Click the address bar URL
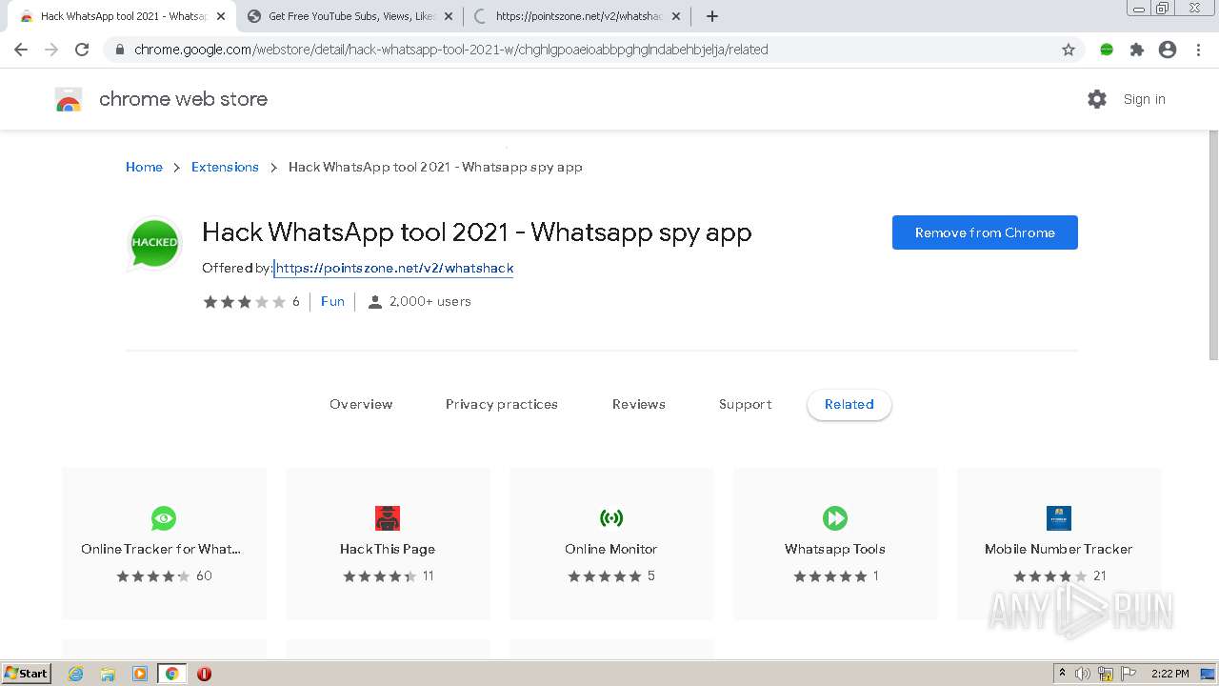This screenshot has height=686, width=1219. tap(450, 50)
